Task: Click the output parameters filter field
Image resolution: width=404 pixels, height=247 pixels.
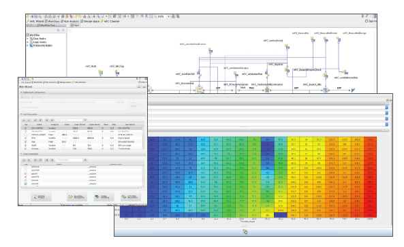Action: coord(69,160)
